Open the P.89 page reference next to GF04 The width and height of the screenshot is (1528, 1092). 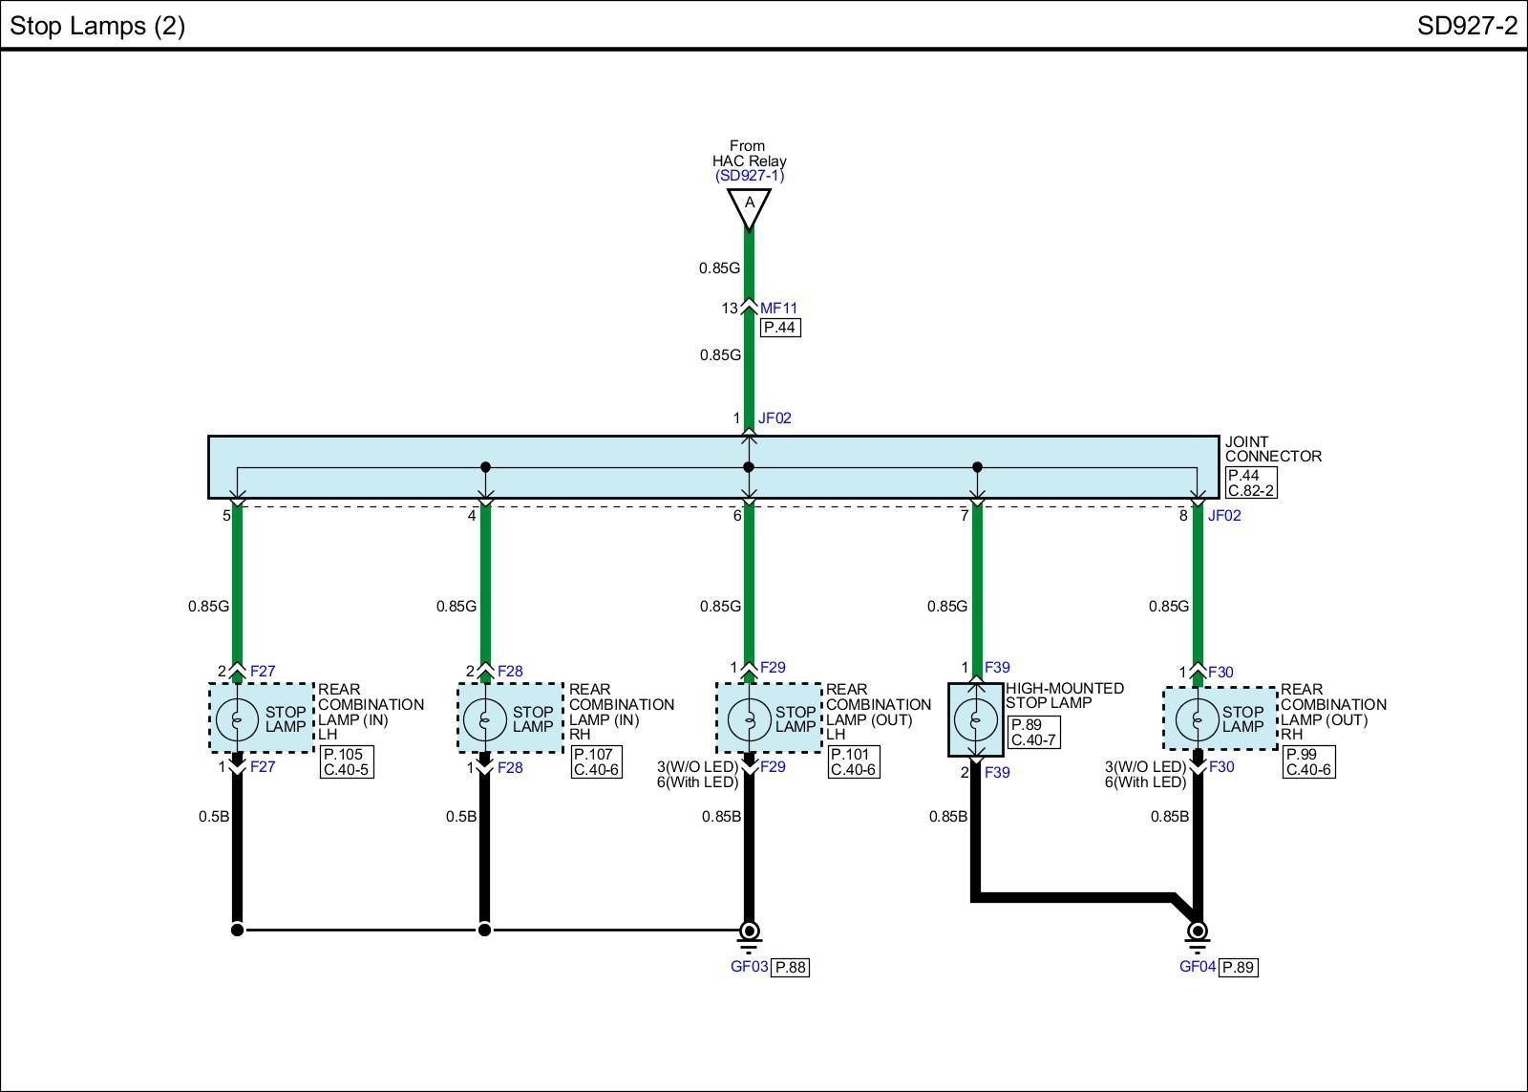click(1238, 967)
